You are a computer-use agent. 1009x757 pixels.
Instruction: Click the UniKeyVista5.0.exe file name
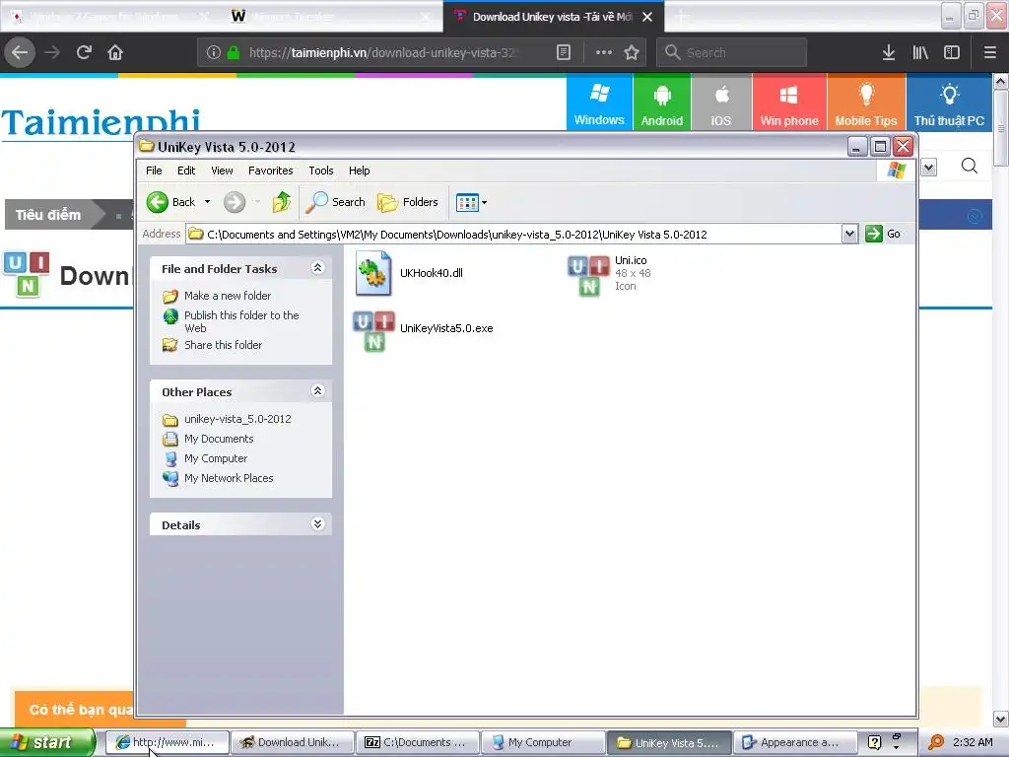[x=446, y=328]
